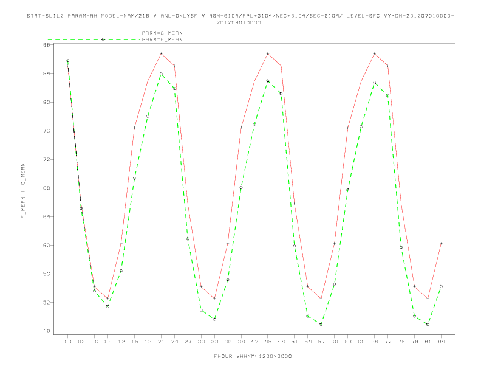This screenshot has height=372, width=481.
Task: Click x-axis tick label 03
Action: (81, 342)
